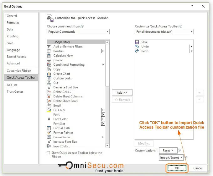Expand the Fill Color submenu arrow
The image size is (213, 176).
[x=102, y=110]
